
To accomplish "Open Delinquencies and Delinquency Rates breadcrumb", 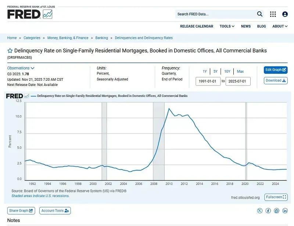I will (x=144, y=38).
